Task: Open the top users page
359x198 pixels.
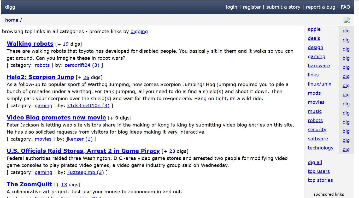Action: click(x=319, y=171)
